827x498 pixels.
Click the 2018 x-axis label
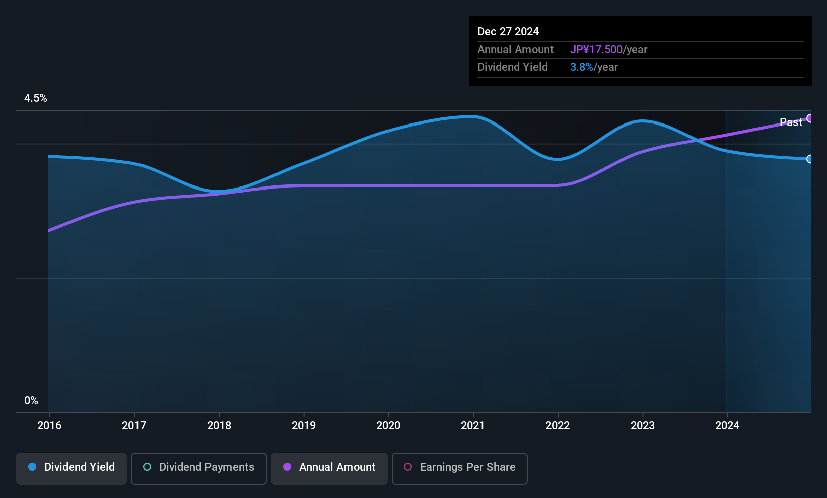[x=219, y=426]
